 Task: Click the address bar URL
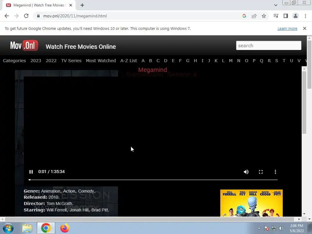pos(75,16)
